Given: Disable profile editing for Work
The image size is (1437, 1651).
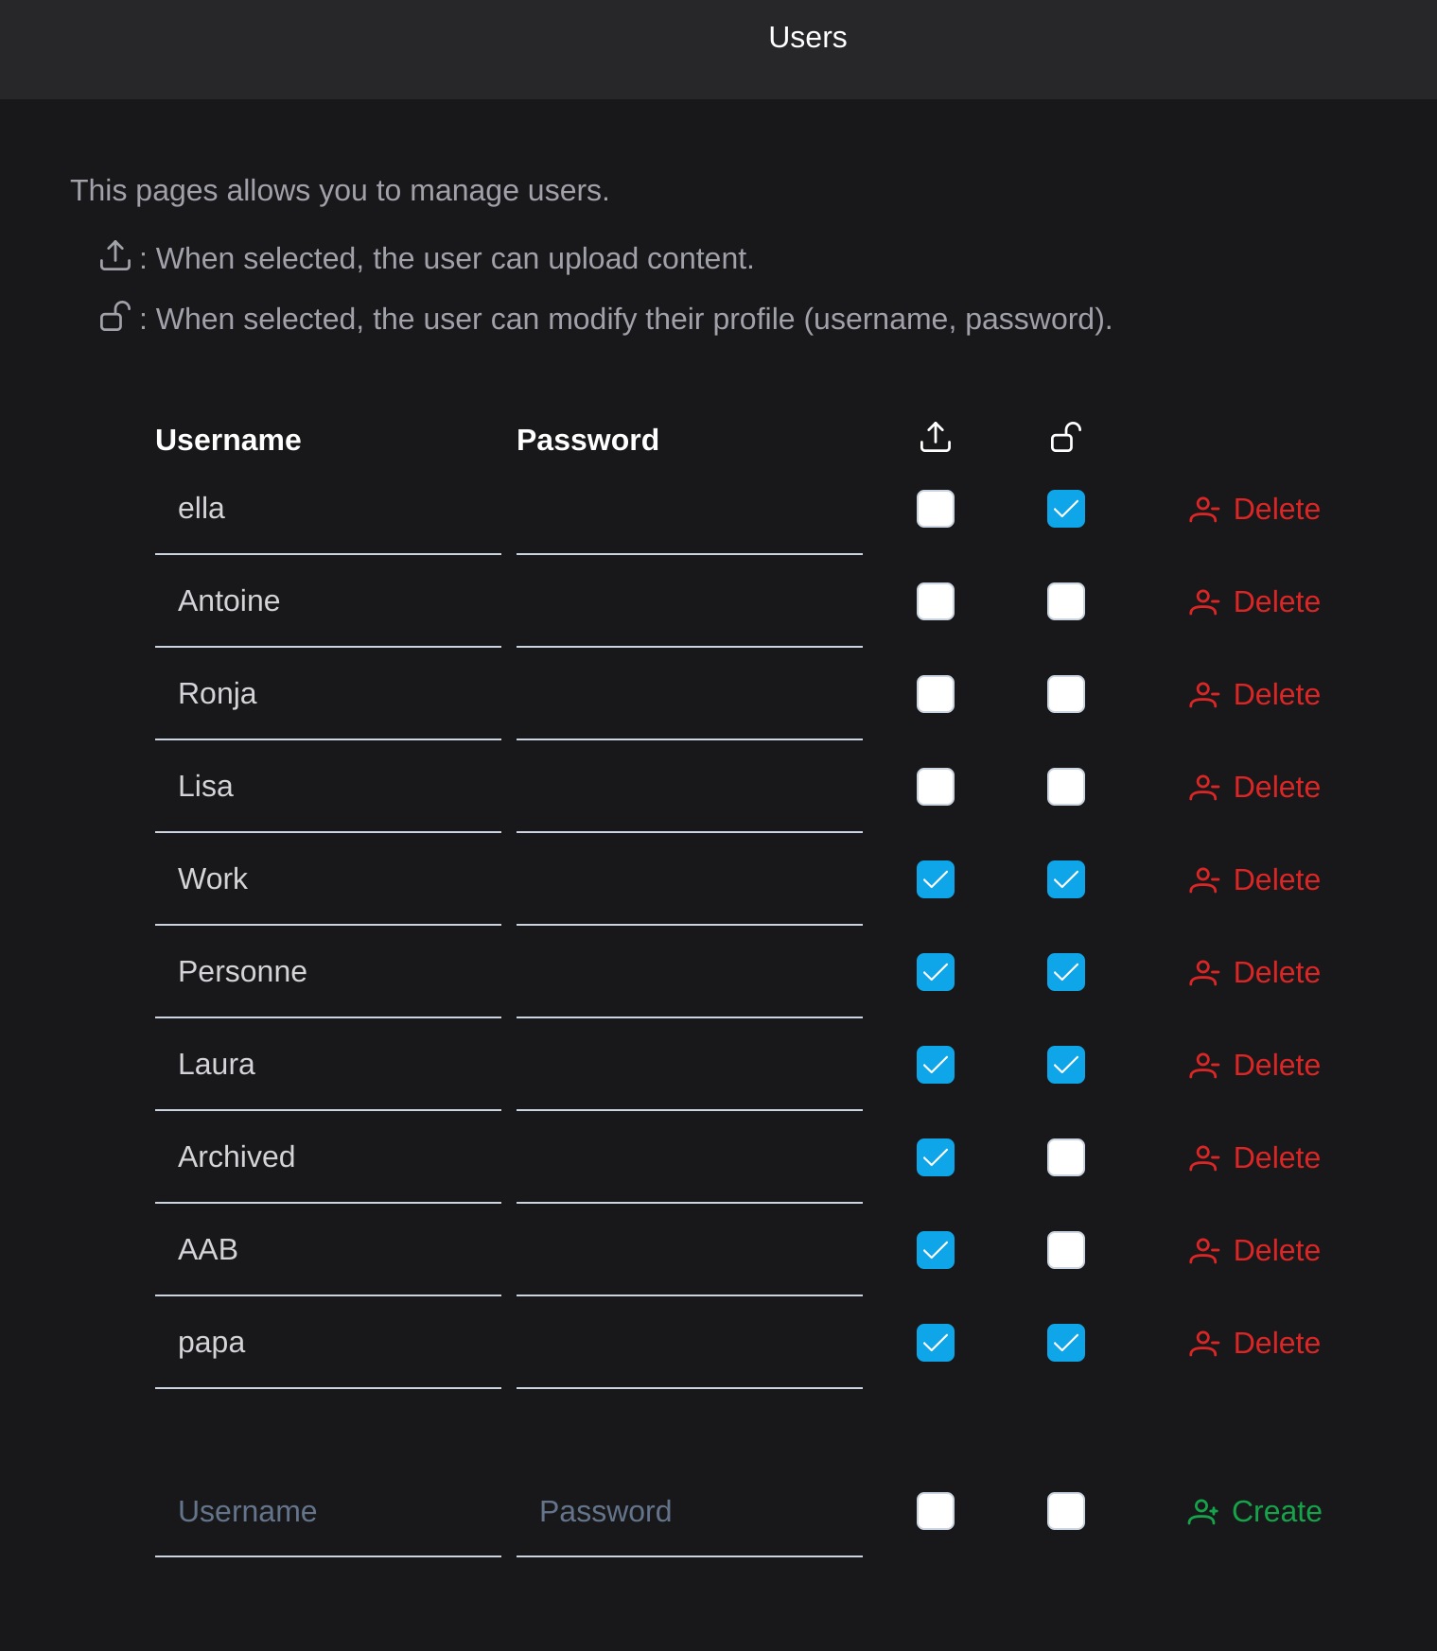Looking at the screenshot, I should tap(1065, 879).
